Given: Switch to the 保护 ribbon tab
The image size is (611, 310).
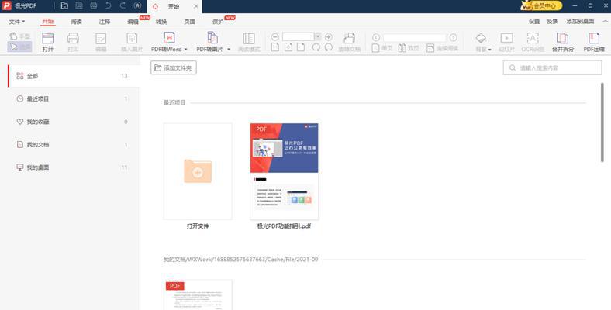Looking at the screenshot, I should pyautogui.click(x=218, y=22).
